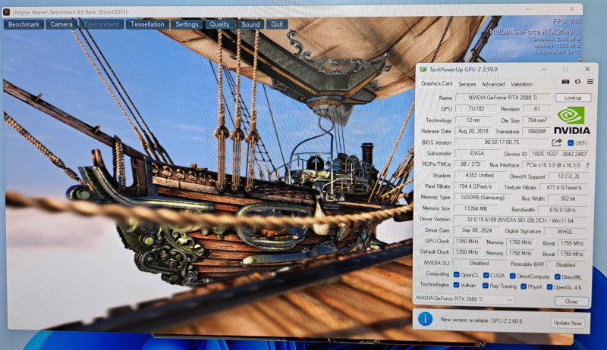This screenshot has height=350, width=607.
Task: Toggle the CUDA checkbox
Action: point(486,275)
